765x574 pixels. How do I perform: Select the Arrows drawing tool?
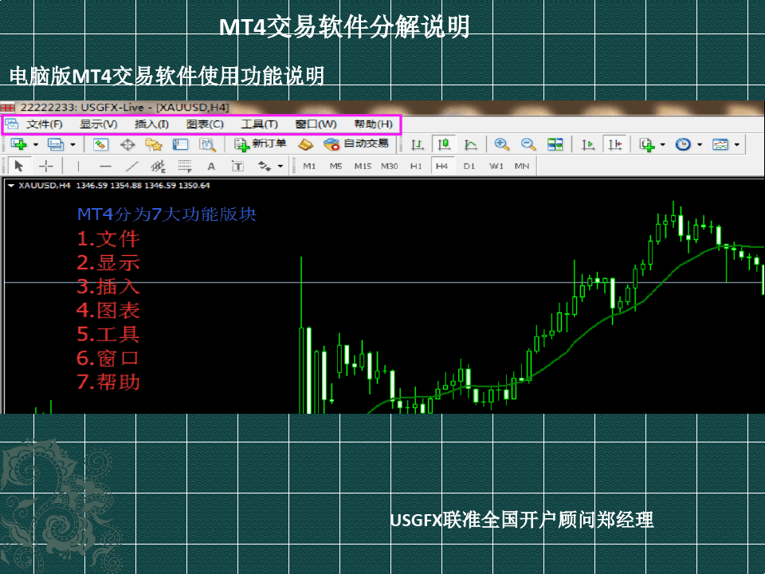click(x=265, y=167)
